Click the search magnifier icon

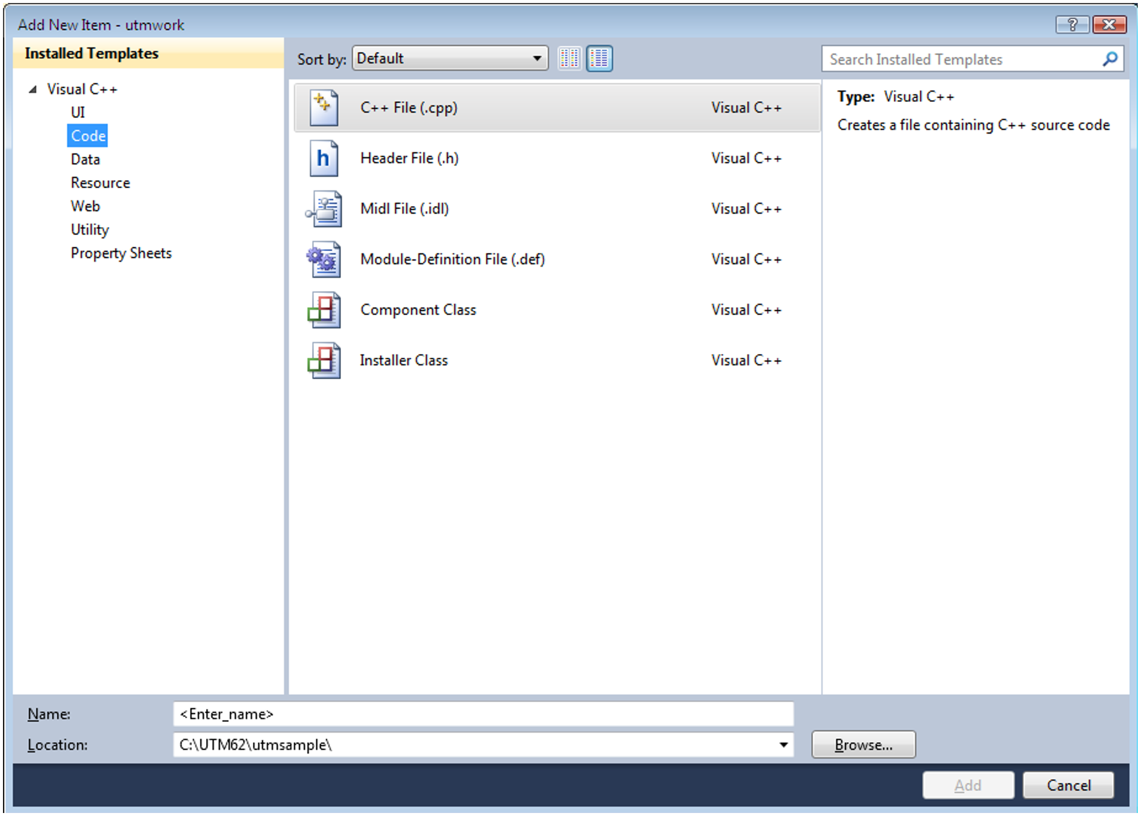[1109, 59]
